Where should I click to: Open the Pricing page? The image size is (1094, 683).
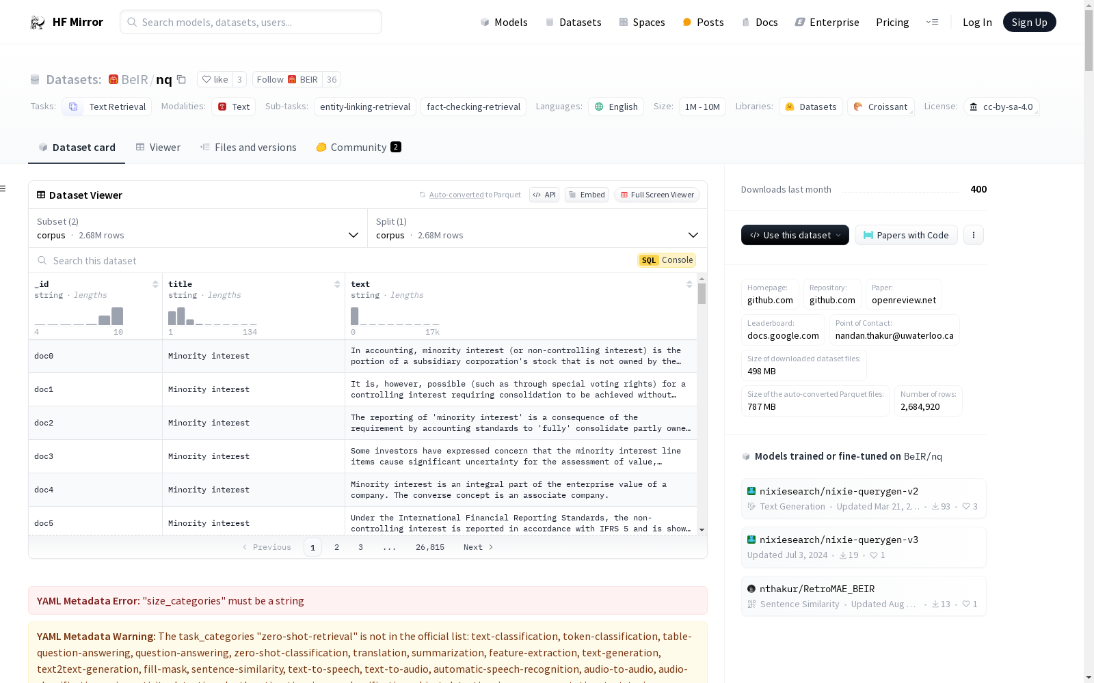click(892, 22)
